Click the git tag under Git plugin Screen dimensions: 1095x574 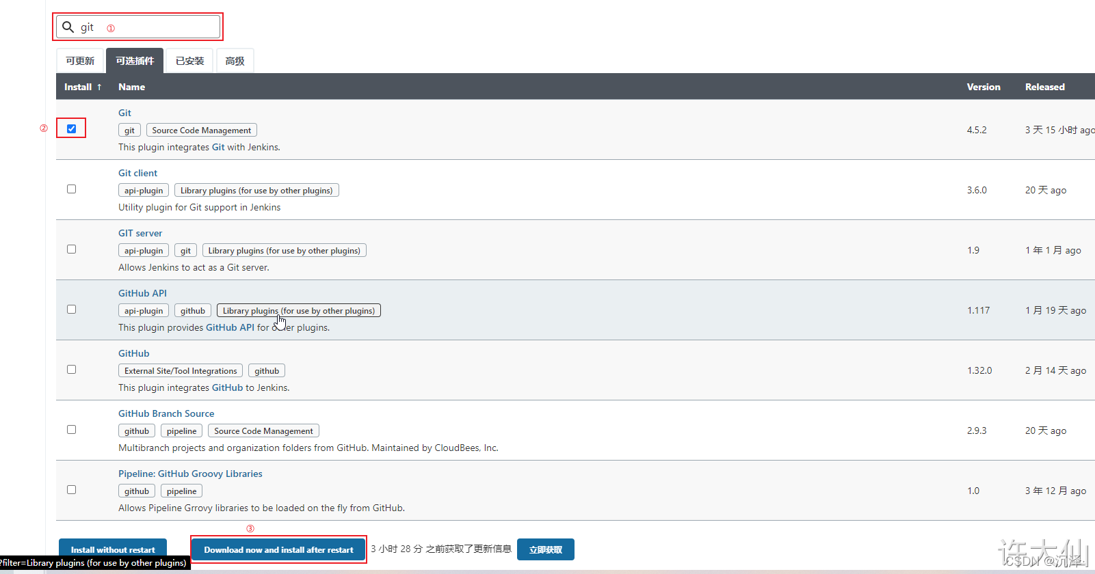pyautogui.click(x=129, y=130)
